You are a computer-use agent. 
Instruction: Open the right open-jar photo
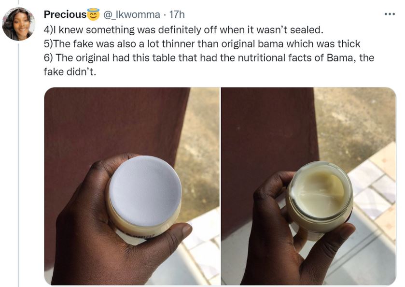point(309,186)
